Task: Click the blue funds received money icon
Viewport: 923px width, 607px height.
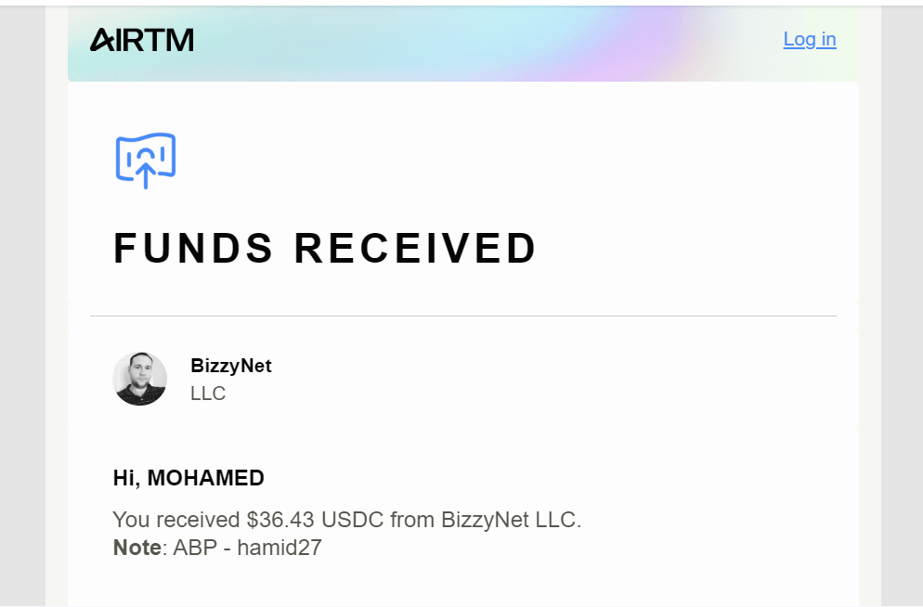Action: (x=146, y=160)
